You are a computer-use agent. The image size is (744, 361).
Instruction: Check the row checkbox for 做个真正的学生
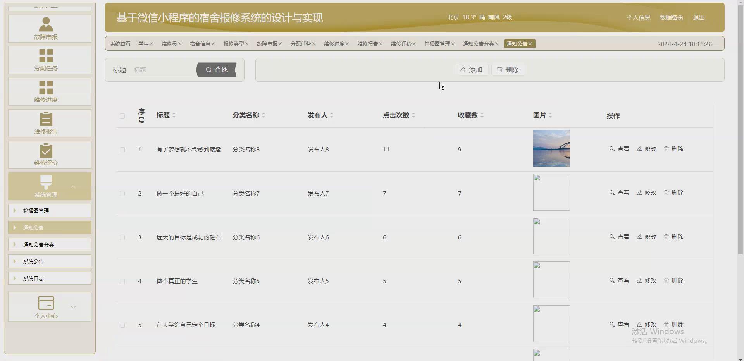pos(122,281)
